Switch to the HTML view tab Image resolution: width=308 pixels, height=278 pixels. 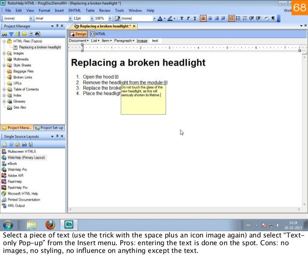(x=98, y=34)
